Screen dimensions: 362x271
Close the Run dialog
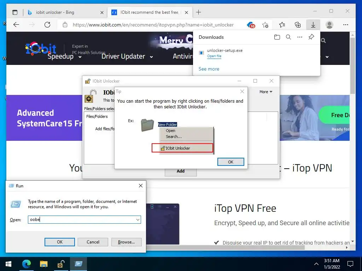(141, 186)
